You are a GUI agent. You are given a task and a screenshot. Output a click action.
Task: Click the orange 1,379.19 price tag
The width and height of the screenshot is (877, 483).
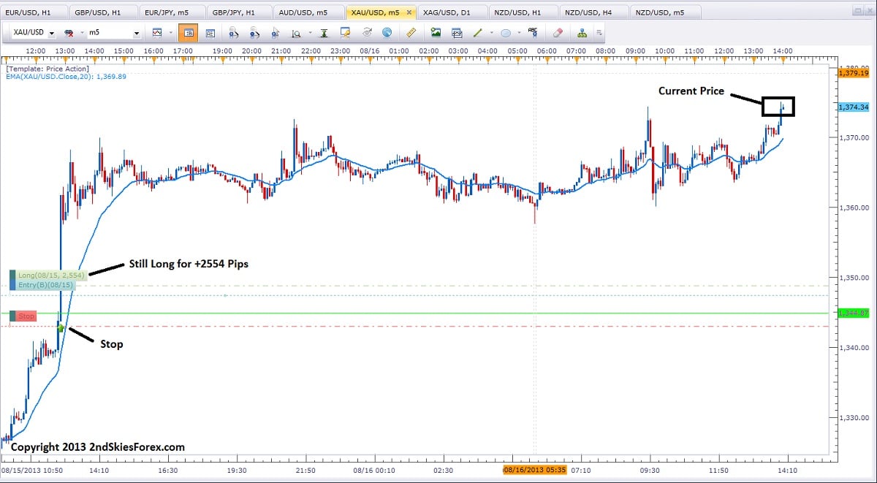coord(853,73)
